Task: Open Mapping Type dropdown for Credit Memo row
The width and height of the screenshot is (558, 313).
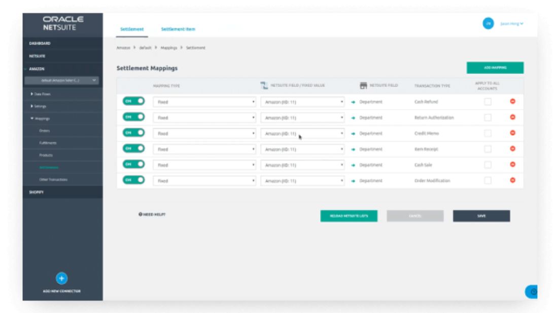Action: pyautogui.click(x=204, y=134)
